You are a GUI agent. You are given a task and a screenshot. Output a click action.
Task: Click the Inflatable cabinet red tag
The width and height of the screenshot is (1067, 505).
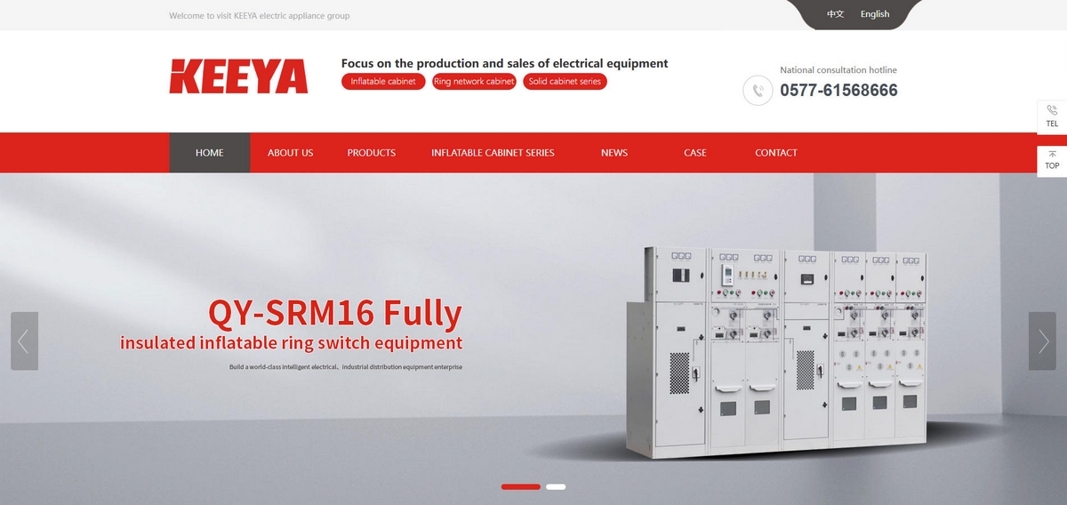382,82
